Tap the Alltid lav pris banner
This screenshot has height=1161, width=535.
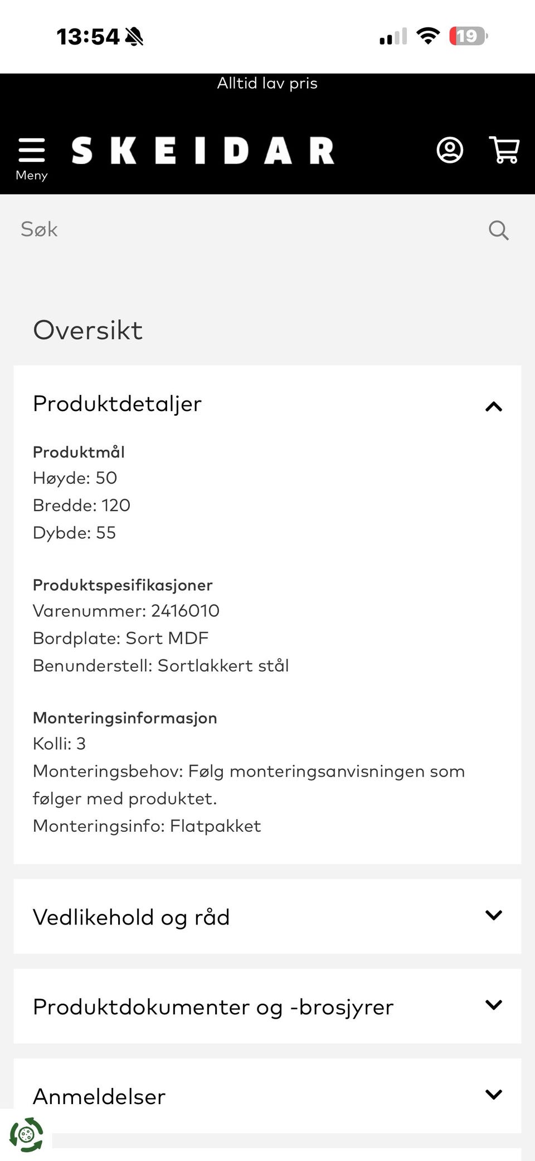[267, 83]
